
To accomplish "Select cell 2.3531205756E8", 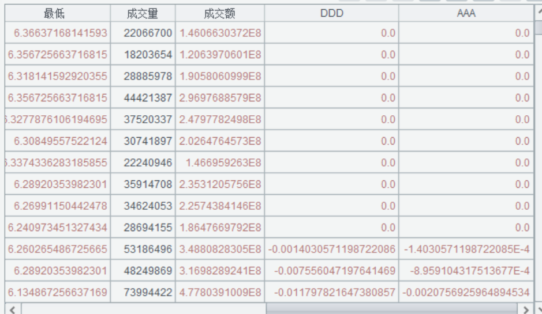I will coord(220,184).
